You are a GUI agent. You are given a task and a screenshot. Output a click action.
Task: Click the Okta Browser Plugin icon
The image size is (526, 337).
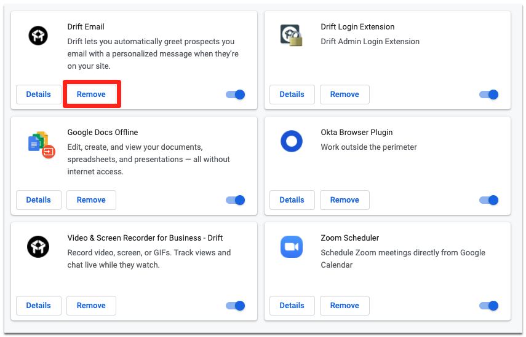tap(291, 141)
